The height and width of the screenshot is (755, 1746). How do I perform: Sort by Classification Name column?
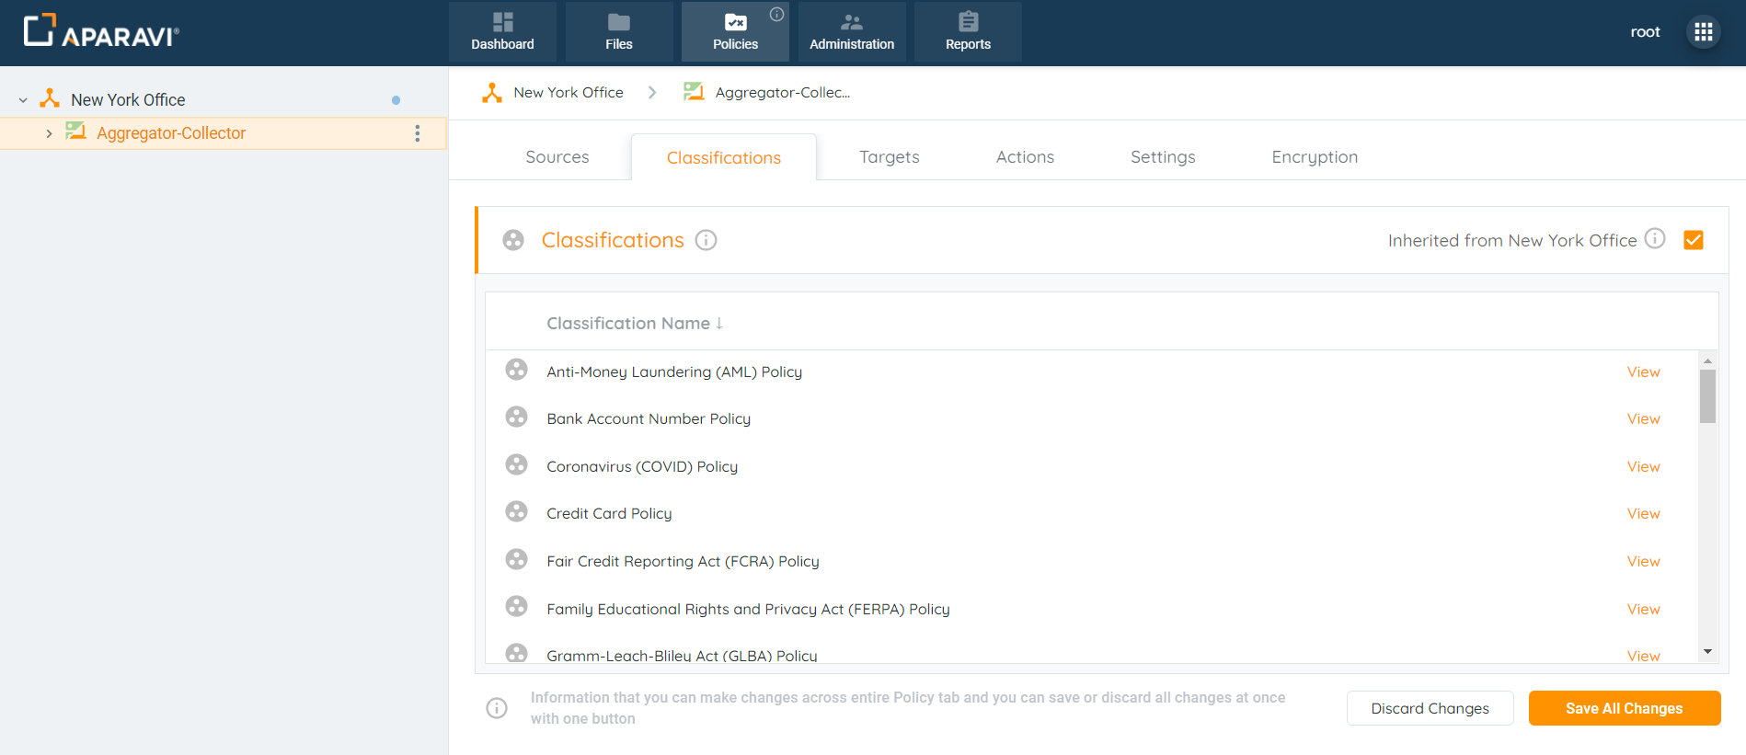click(634, 324)
